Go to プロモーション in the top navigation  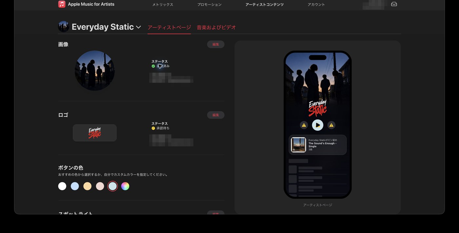[210, 5]
